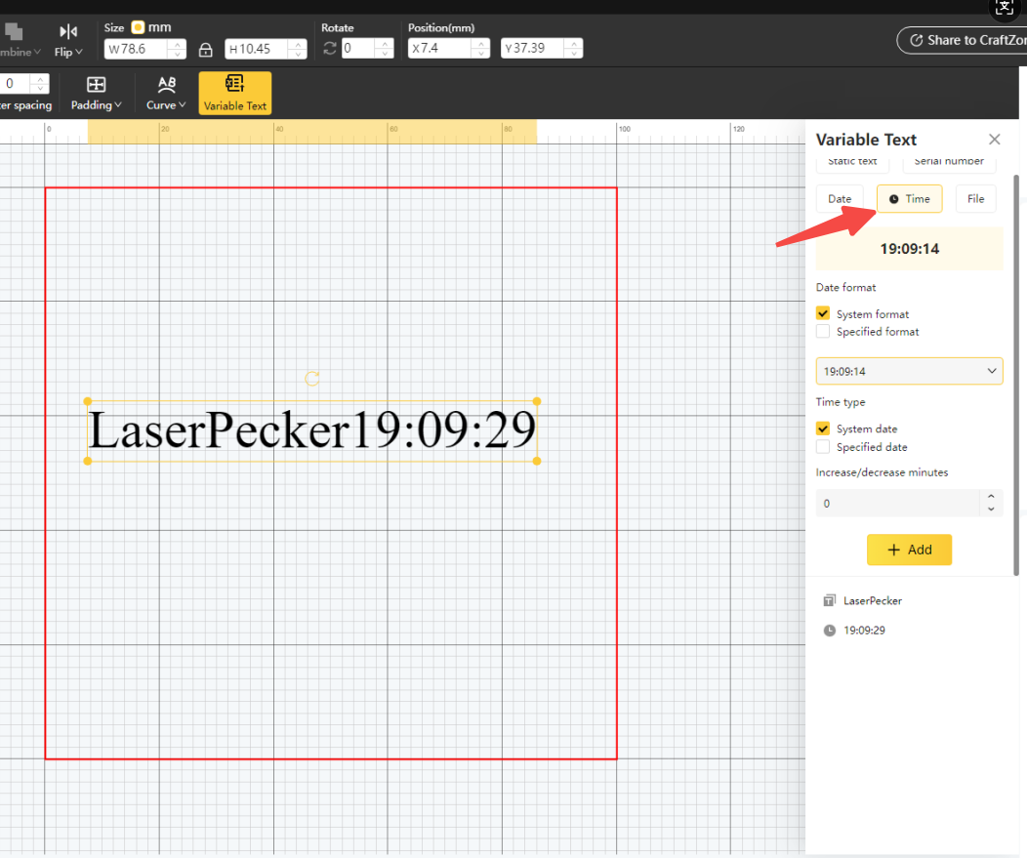Click the clock icon beside 19:09:29 entry
1027x858 pixels.
coord(829,631)
